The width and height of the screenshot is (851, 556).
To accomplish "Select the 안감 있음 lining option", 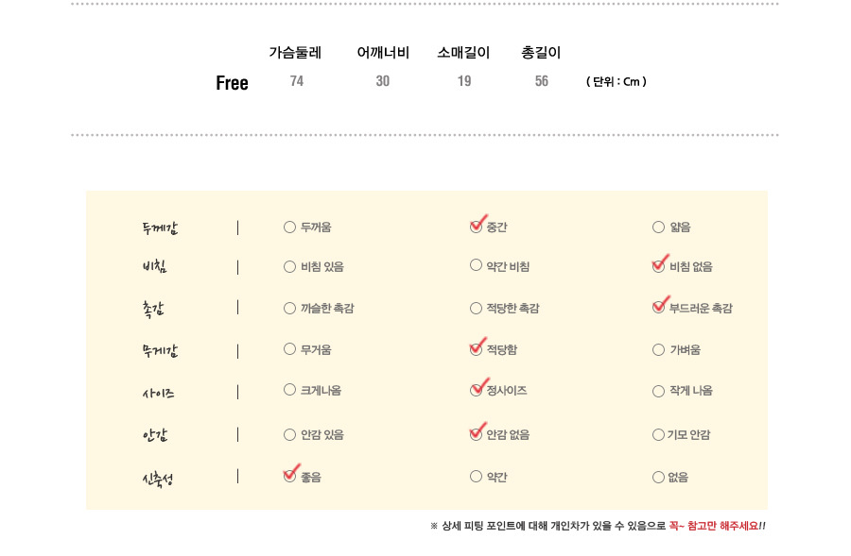I will 290,434.
